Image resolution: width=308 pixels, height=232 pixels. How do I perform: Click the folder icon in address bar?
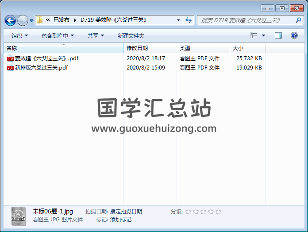[39, 20]
